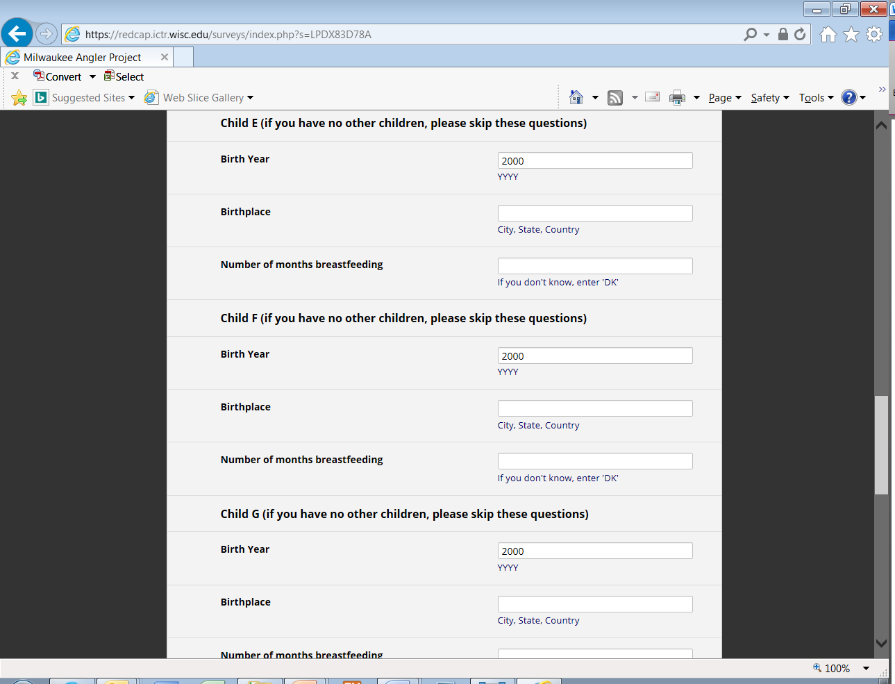
Task: Open the address bar search dropdown arrow
Action: tap(767, 35)
